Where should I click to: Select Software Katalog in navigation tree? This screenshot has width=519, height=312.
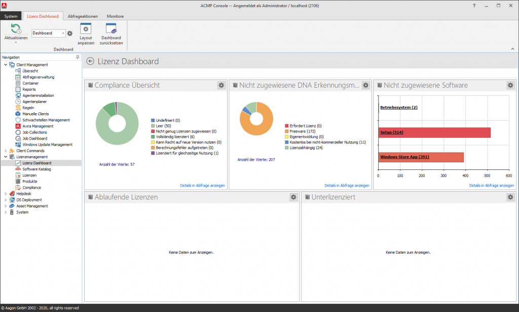pos(36,169)
